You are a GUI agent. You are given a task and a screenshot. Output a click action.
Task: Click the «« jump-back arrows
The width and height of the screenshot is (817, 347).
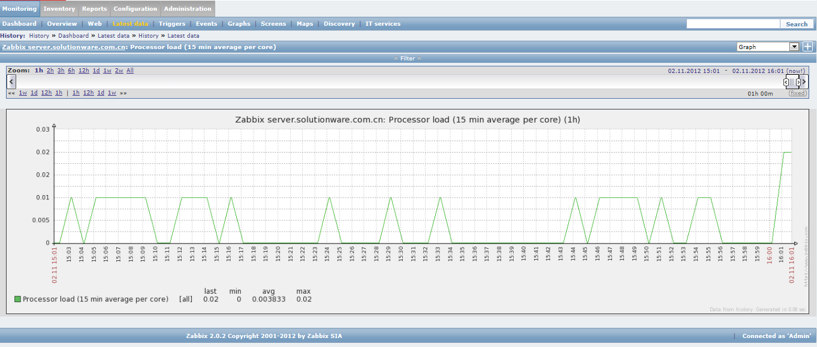click(11, 93)
